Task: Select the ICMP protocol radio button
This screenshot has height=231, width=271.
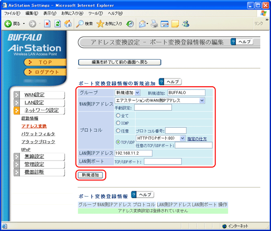Action: [x=118, y=123]
